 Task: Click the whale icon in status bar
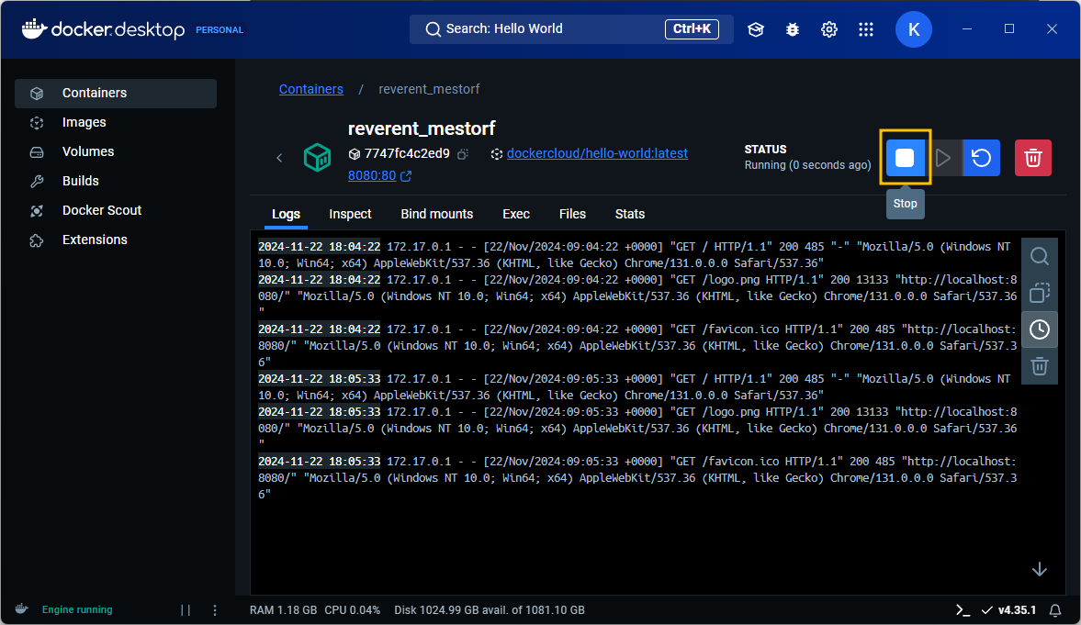(x=22, y=609)
